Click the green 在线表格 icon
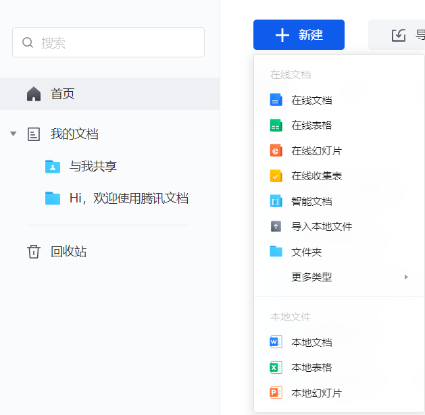The height and width of the screenshot is (415, 425). [276, 125]
